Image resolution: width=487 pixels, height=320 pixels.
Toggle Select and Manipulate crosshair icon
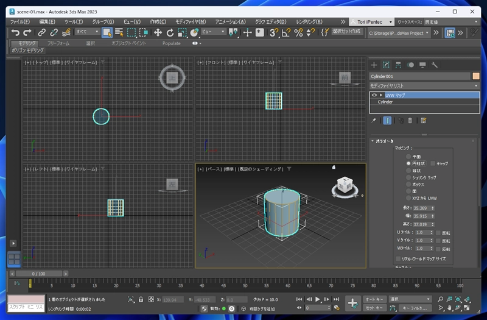pos(247,32)
